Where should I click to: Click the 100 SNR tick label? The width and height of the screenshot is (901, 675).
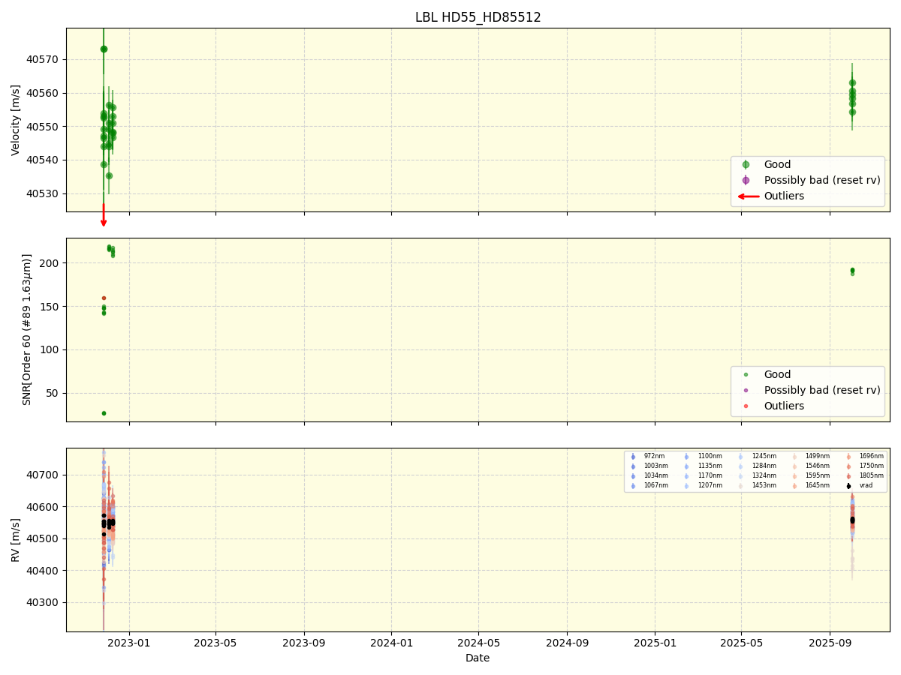coord(50,350)
